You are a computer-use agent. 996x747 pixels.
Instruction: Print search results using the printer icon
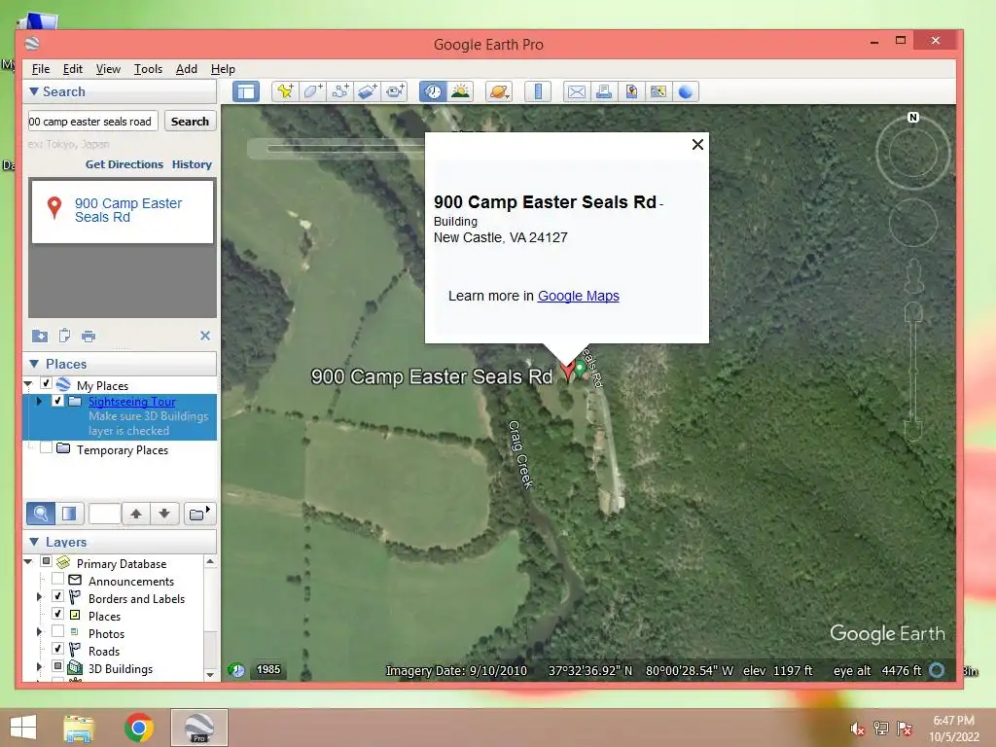click(89, 336)
